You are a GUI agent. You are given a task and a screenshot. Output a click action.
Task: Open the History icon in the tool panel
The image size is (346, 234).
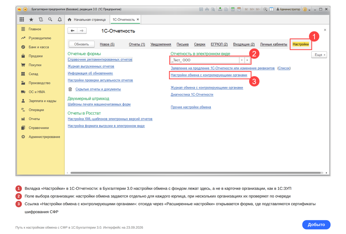coord(41,20)
